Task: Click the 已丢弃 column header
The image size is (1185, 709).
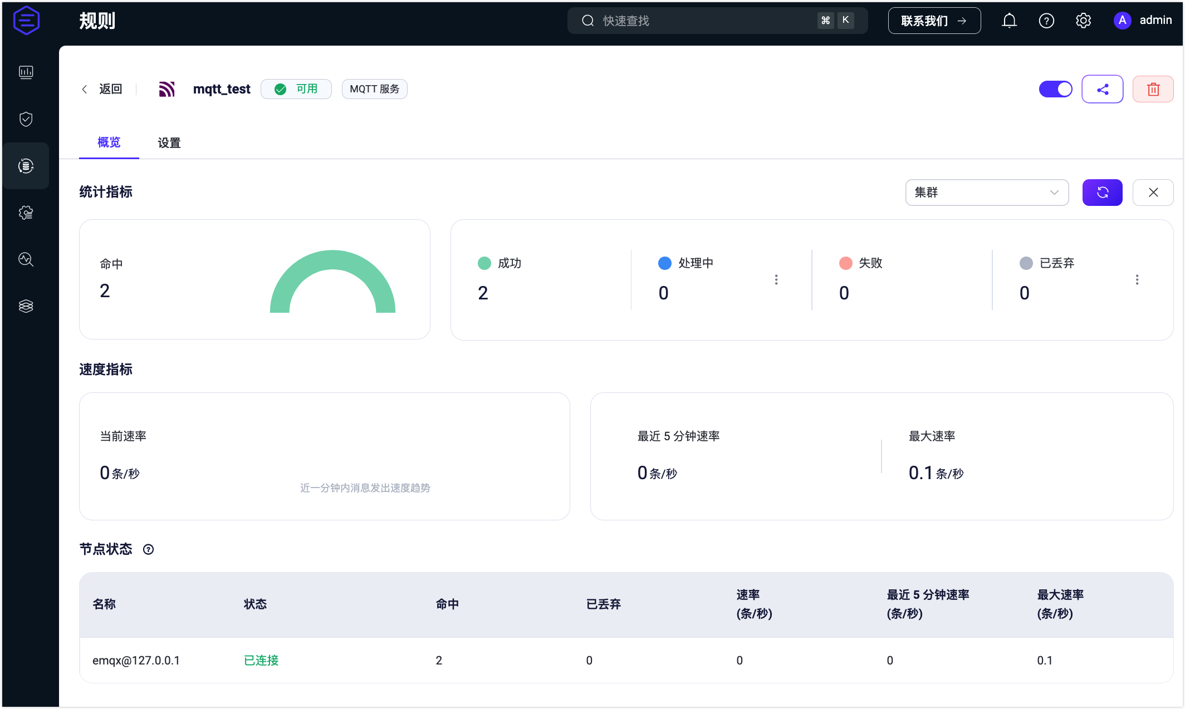Action: [604, 604]
